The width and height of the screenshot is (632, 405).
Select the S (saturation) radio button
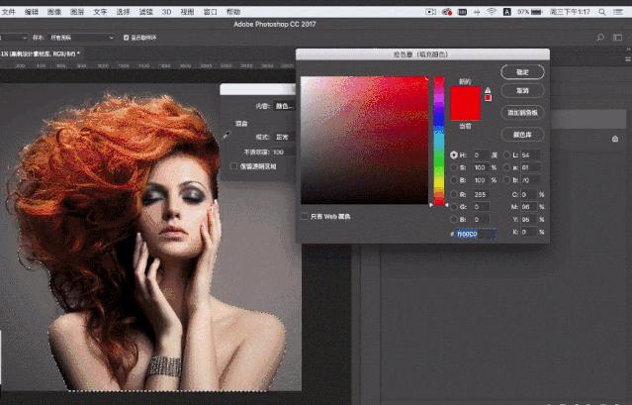click(x=454, y=167)
